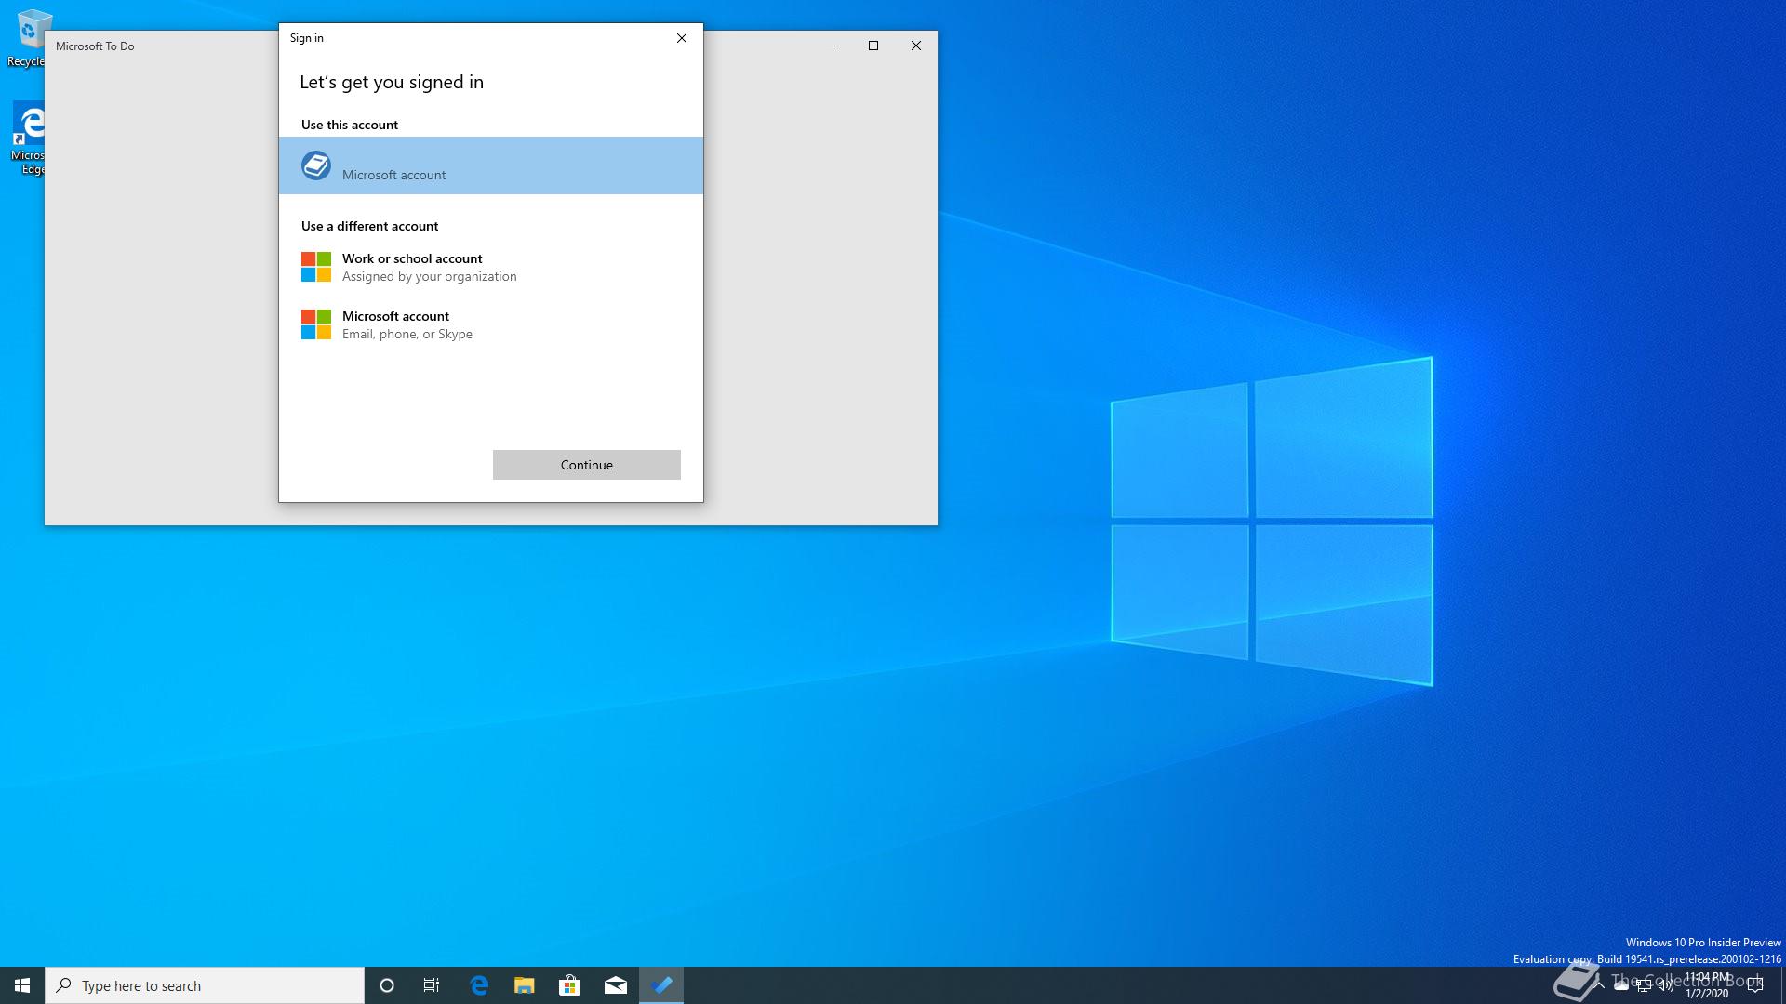This screenshot has height=1004, width=1786.
Task: Launch Microsoft Edge from the taskbar
Action: [479, 985]
